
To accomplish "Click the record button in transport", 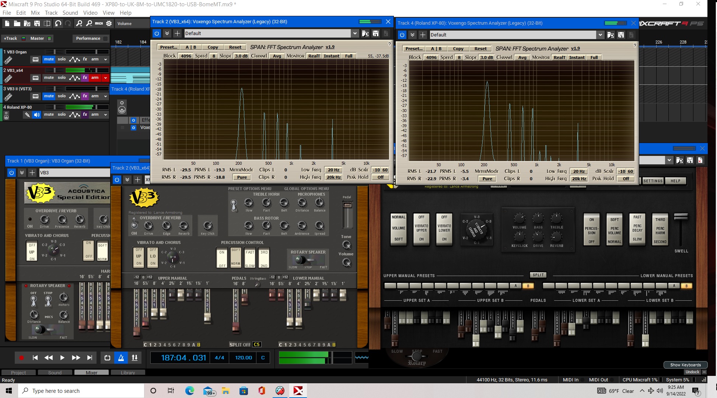I will 21,357.
